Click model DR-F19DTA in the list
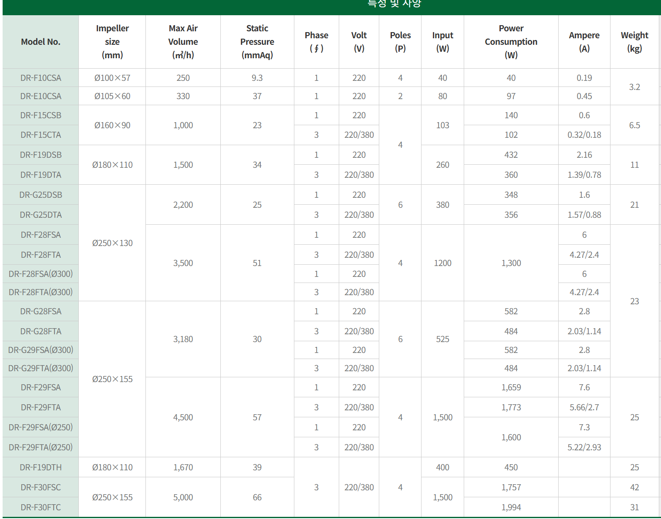 [x=40, y=175]
